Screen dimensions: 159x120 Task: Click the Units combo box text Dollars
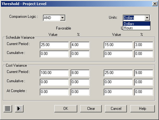pyautogui.click(x=129, y=18)
